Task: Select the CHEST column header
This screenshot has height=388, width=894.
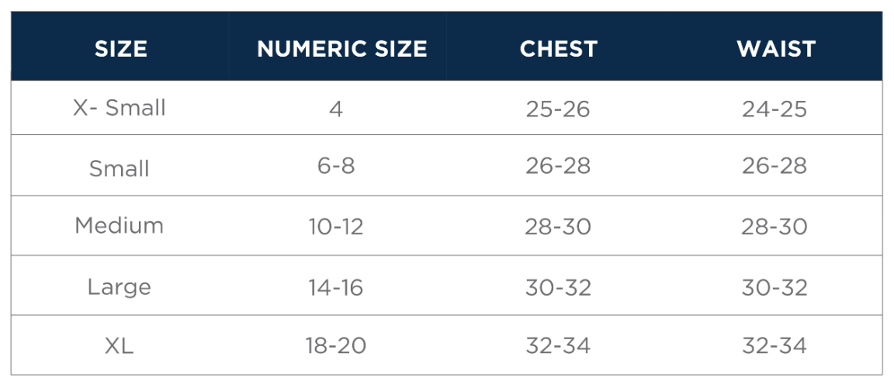Action: coord(558,49)
